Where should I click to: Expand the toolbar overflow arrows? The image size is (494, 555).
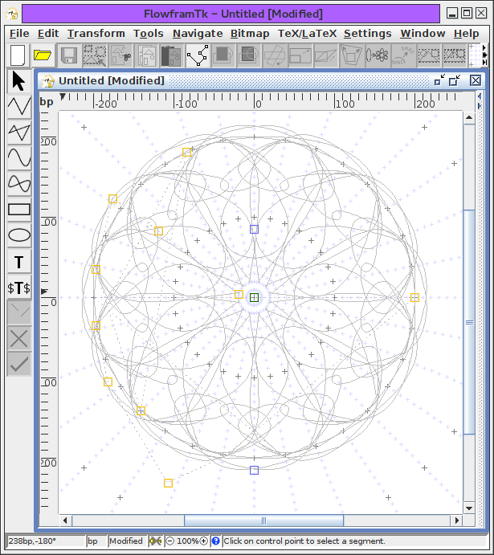[484, 55]
